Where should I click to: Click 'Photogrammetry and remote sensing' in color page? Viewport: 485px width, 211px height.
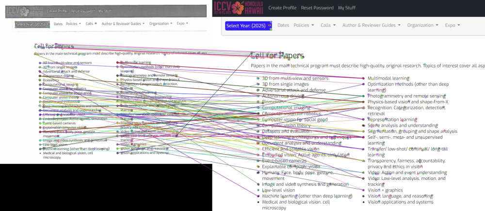[407, 96]
